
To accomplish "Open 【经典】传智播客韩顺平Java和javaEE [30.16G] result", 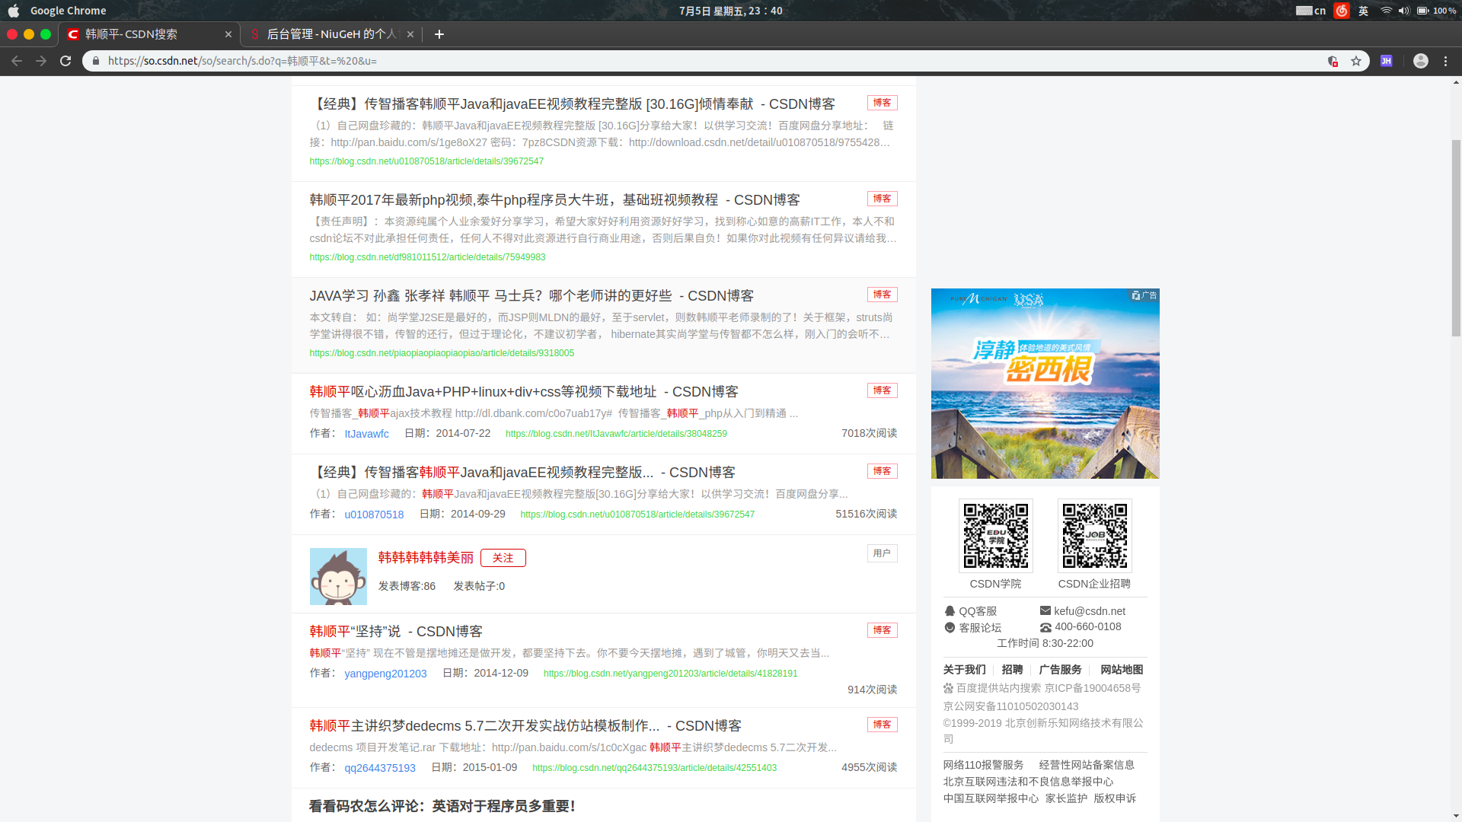I will coord(573,104).
